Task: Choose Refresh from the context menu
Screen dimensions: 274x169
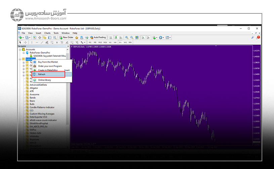Action: coord(42,74)
